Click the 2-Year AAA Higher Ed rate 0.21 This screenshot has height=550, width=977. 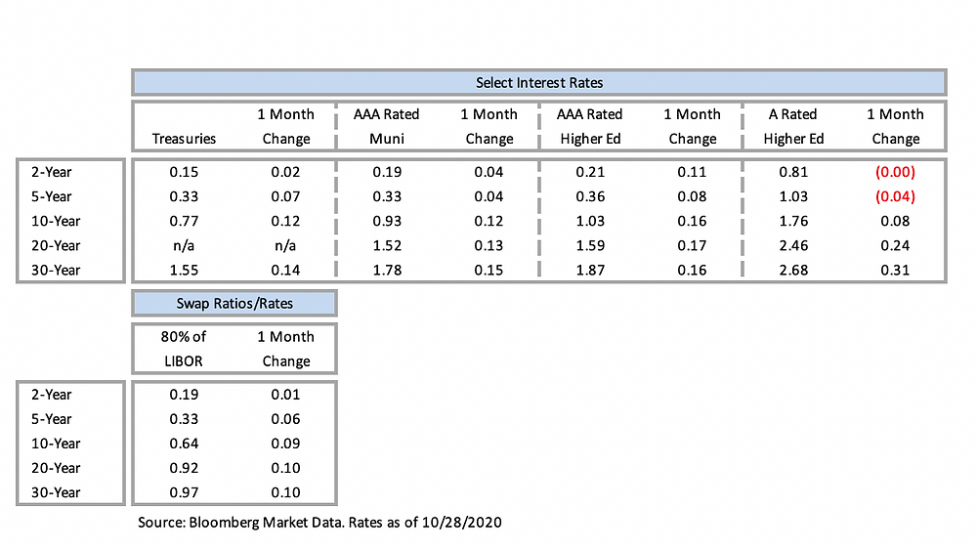590,173
